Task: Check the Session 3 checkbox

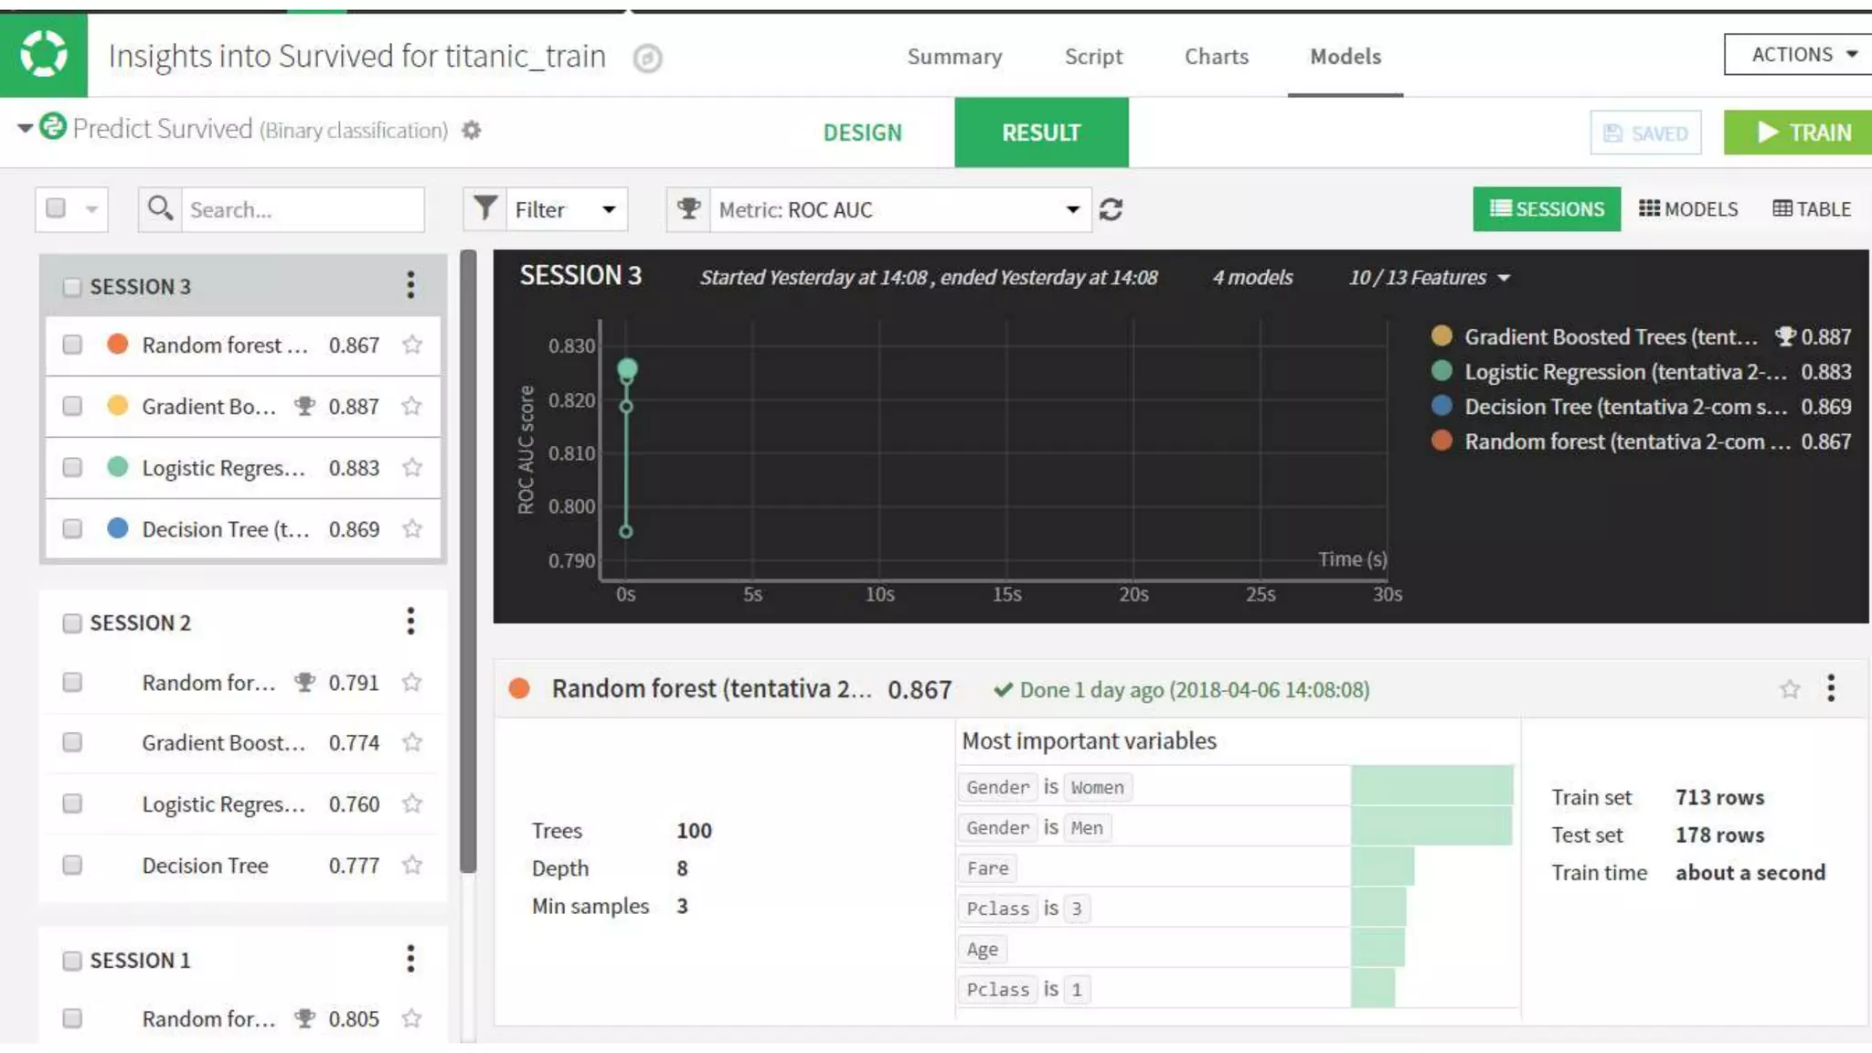Action: click(72, 287)
